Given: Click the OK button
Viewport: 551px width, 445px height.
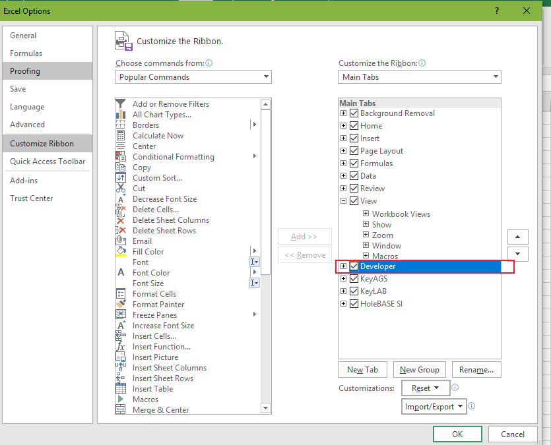Looking at the screenshot, I should 457,434.
